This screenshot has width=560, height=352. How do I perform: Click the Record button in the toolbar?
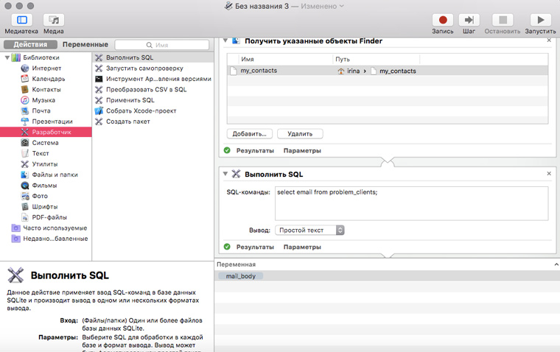tap(443, 21)
